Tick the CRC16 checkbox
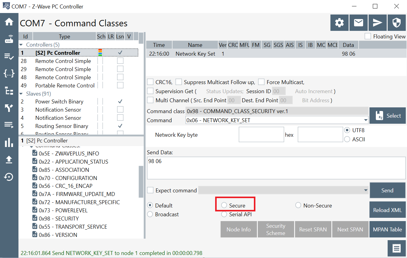Image resolution: width=407 pixels, height=258 pixels. [x=150, y=82]
